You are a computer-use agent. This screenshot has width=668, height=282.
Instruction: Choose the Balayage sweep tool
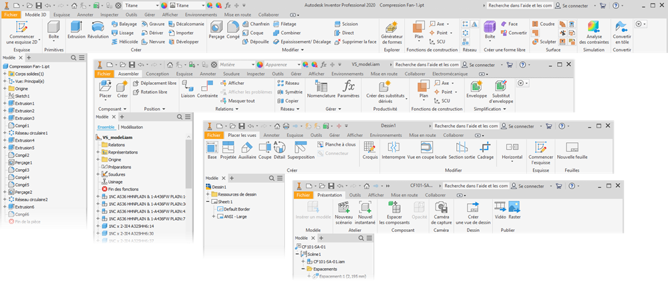(124, 24)
